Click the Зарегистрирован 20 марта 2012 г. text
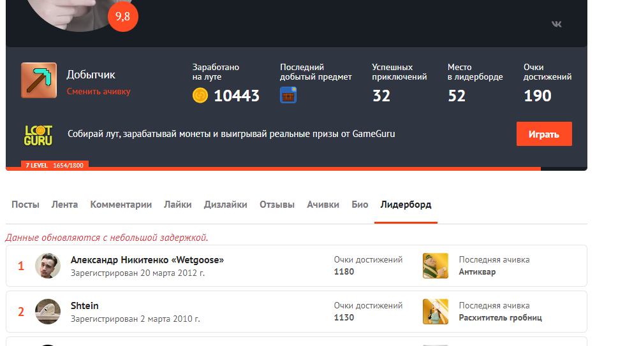The image size is (618, 346). (138, 273)
